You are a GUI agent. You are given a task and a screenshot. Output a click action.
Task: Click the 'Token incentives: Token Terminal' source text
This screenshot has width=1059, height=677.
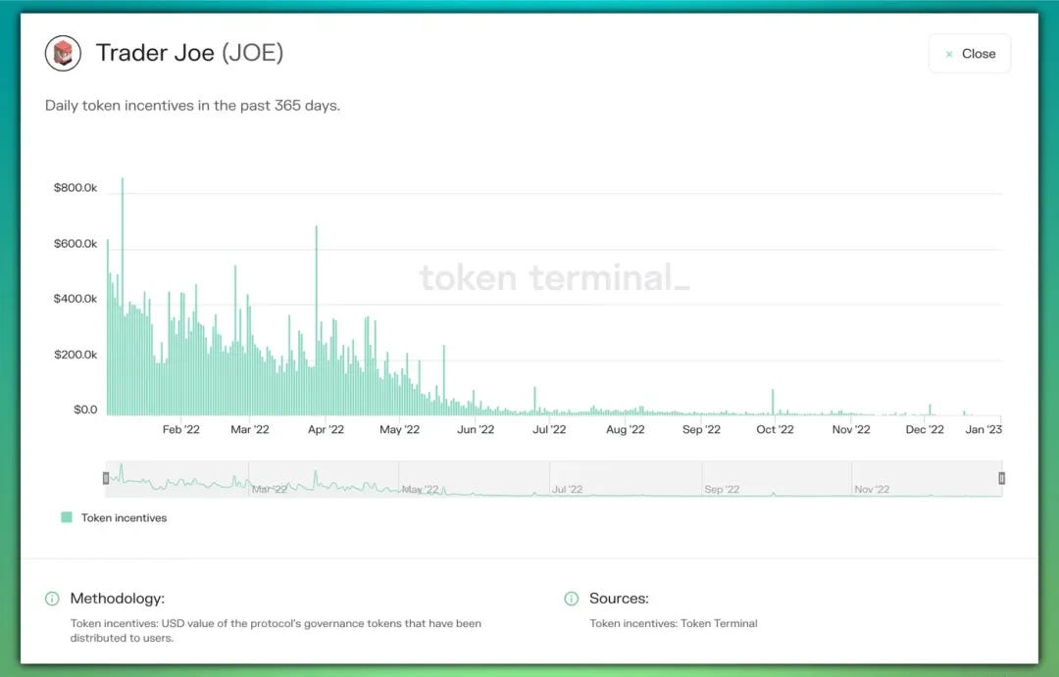674,624
